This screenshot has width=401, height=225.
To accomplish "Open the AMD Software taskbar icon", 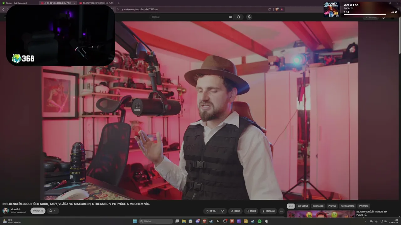I will pyautogui.click(x=232, y=221).
